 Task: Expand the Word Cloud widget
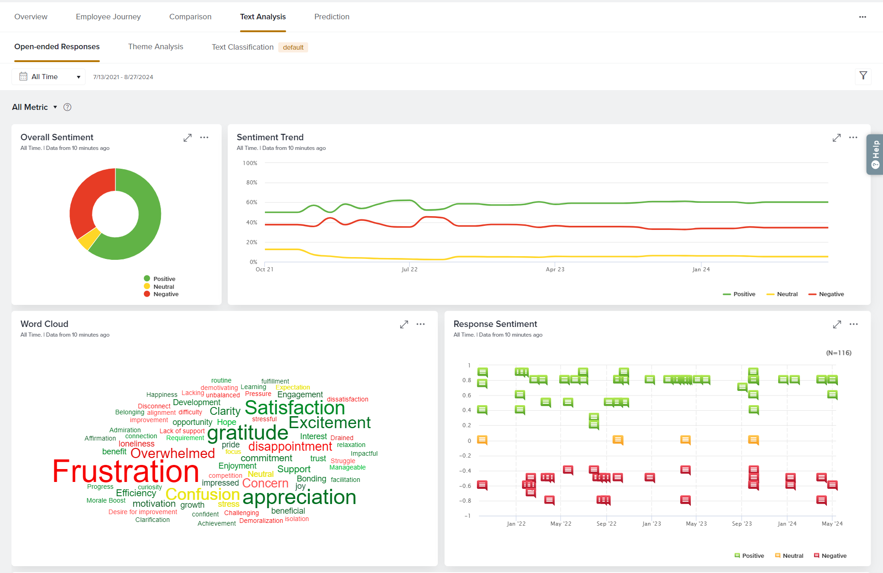(x=404, y=324)
